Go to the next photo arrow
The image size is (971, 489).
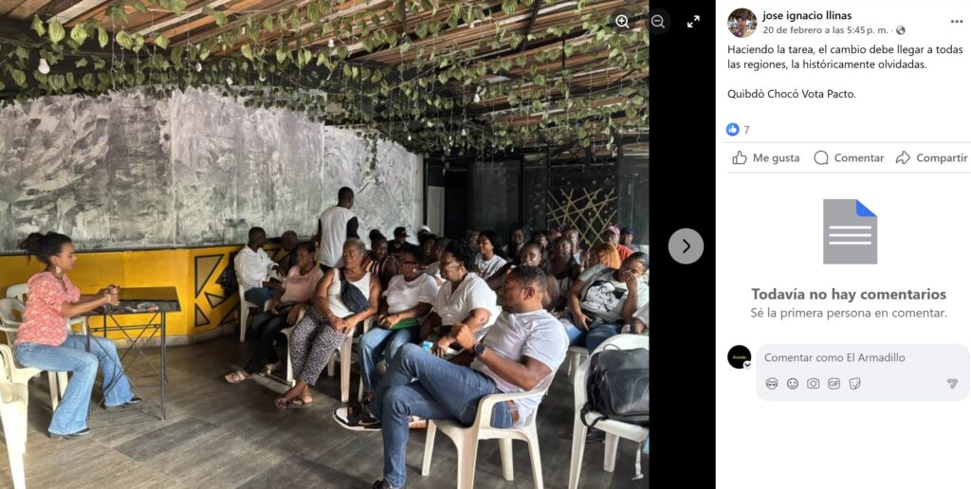(686, 245)
